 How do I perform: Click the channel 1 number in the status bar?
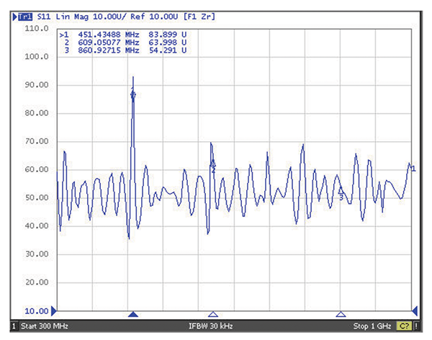(14, 326)
